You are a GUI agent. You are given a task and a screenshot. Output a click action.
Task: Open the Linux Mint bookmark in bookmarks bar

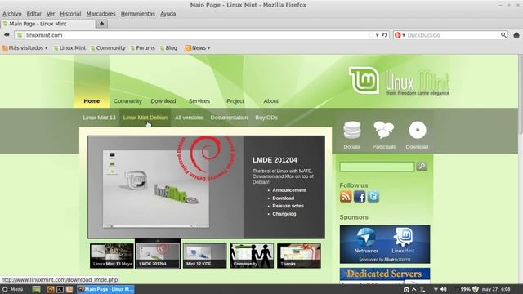(69, 48)
